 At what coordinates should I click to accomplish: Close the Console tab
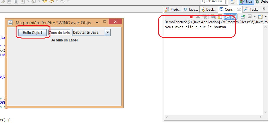tap(239, 9)
